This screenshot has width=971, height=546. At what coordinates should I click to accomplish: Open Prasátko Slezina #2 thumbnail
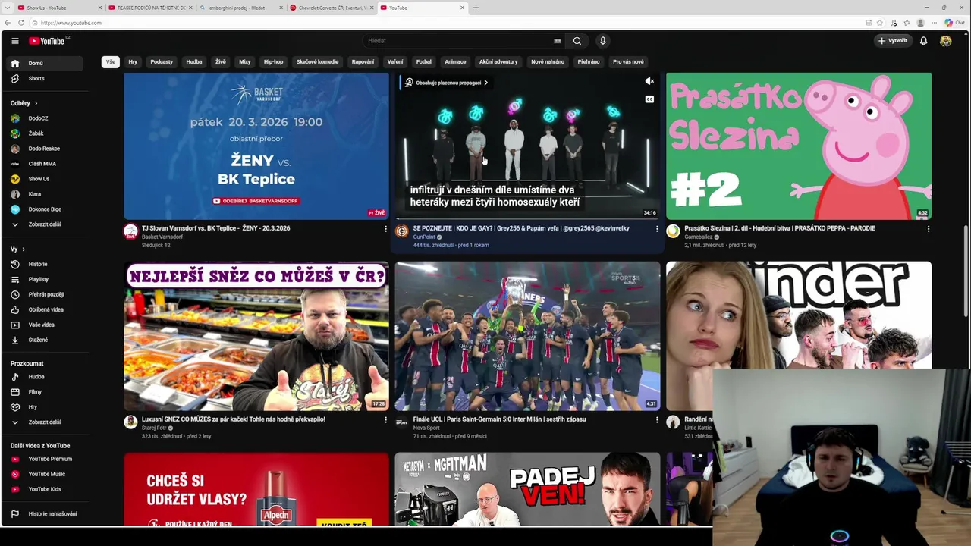pos(799,146)
